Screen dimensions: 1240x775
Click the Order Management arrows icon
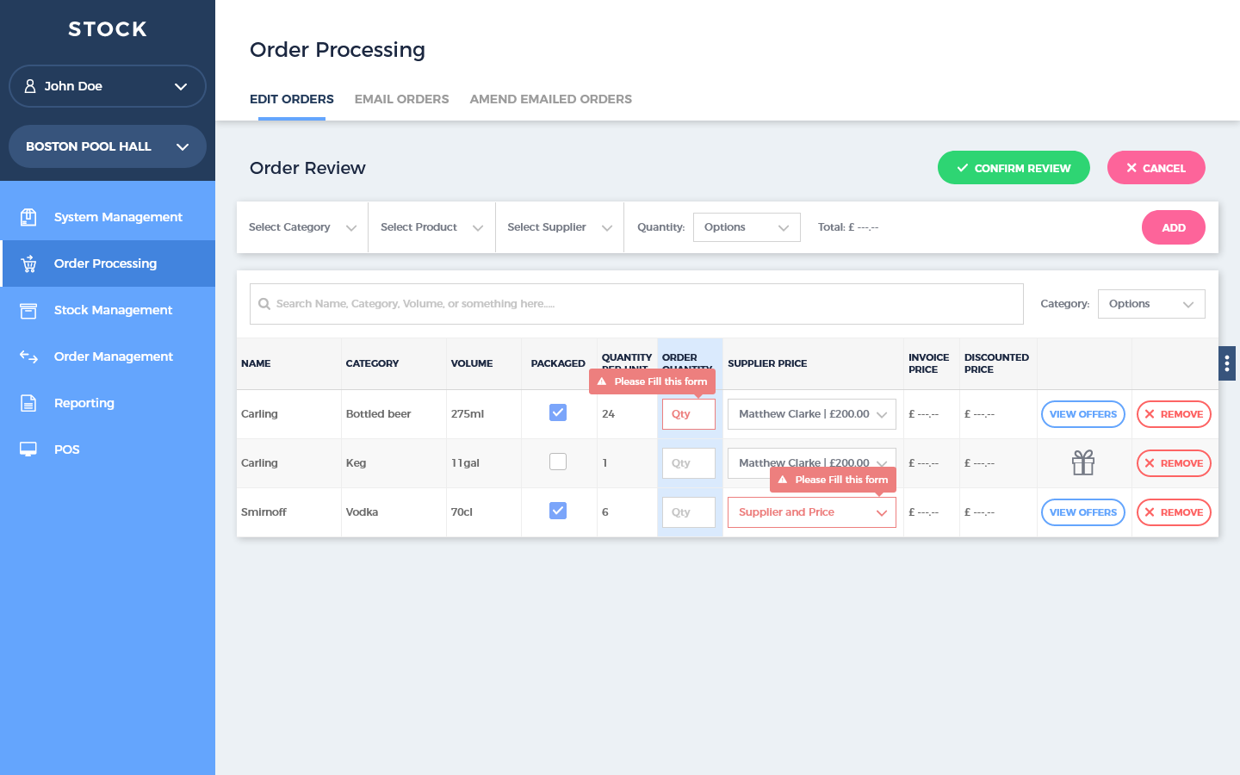pos(28,356)
